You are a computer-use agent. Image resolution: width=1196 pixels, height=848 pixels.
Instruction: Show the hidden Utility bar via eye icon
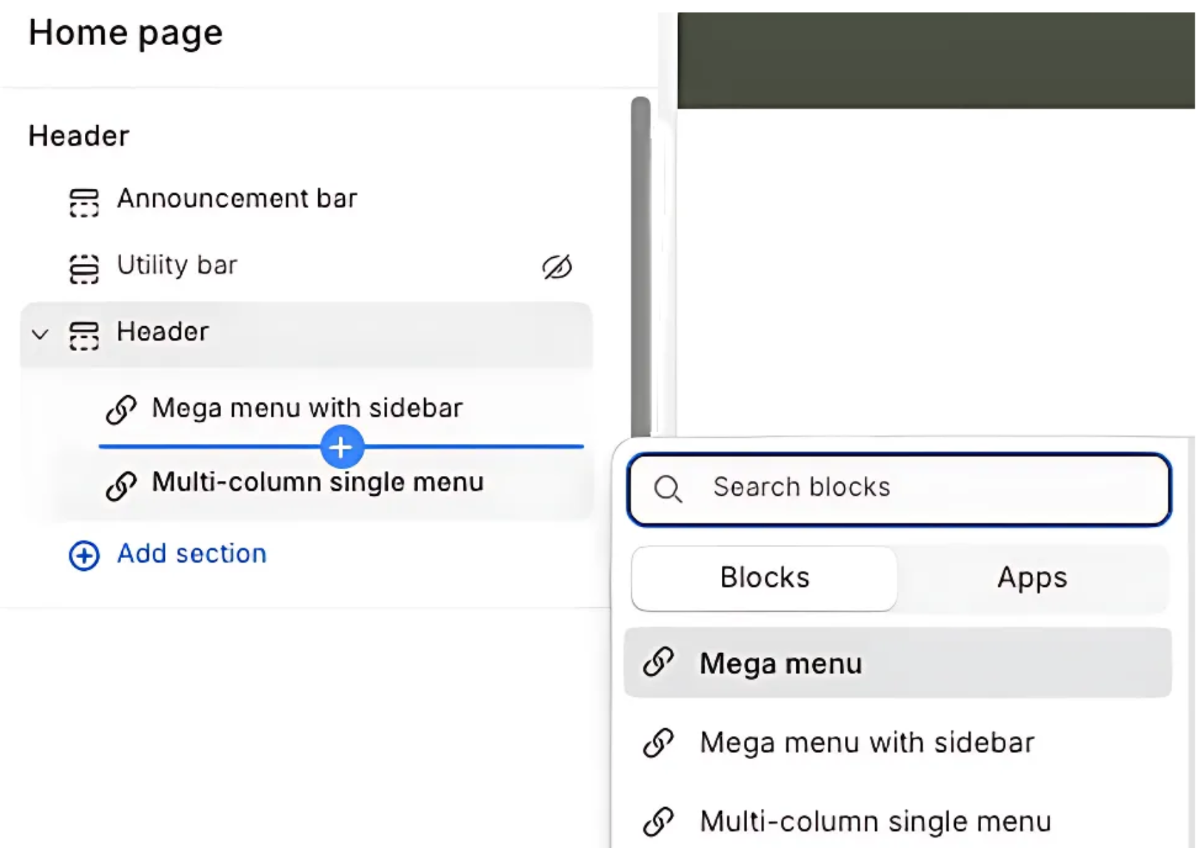click(x=557, y=267)
